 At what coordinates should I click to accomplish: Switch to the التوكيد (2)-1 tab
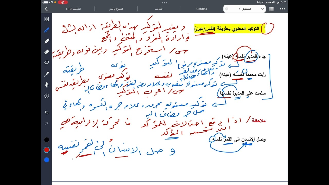point(73,9)
